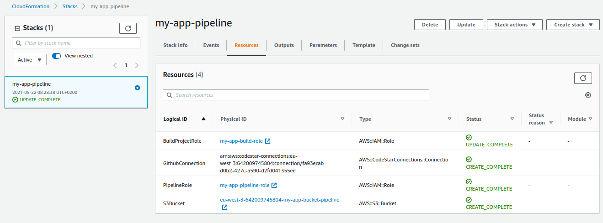Open the Active filter dropdown
Screen dimensions: 603x223
30,60
